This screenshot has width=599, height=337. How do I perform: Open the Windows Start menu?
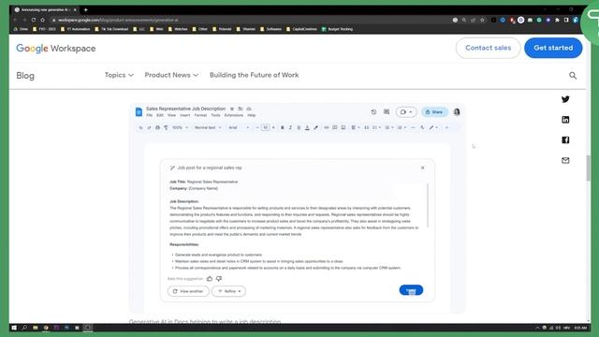[14, 328]
